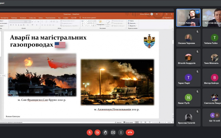Open line spacing dropdown
The height and width of the screenshot is (138, 221).
click(57, 22)
